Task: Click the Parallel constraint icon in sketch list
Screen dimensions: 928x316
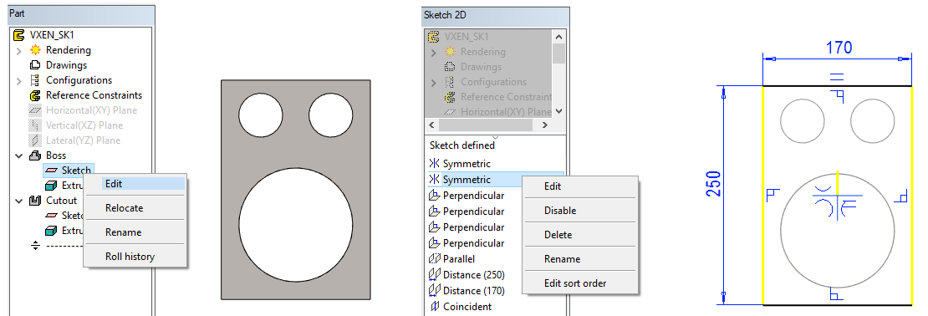Action: point(434,259)
